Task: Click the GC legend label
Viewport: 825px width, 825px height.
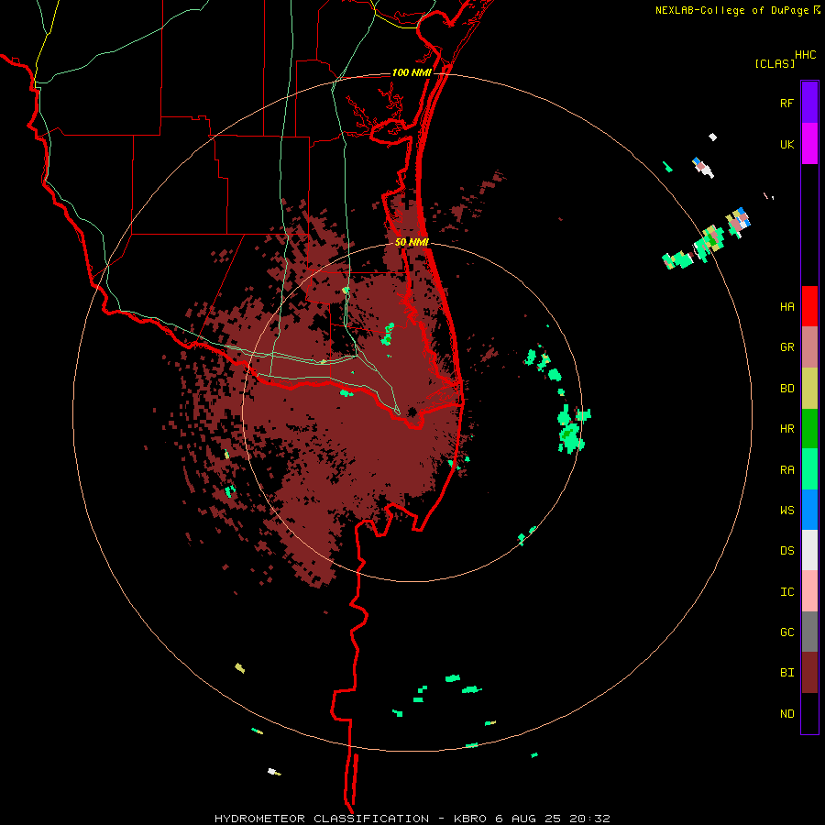Action: tap(786, 632)
